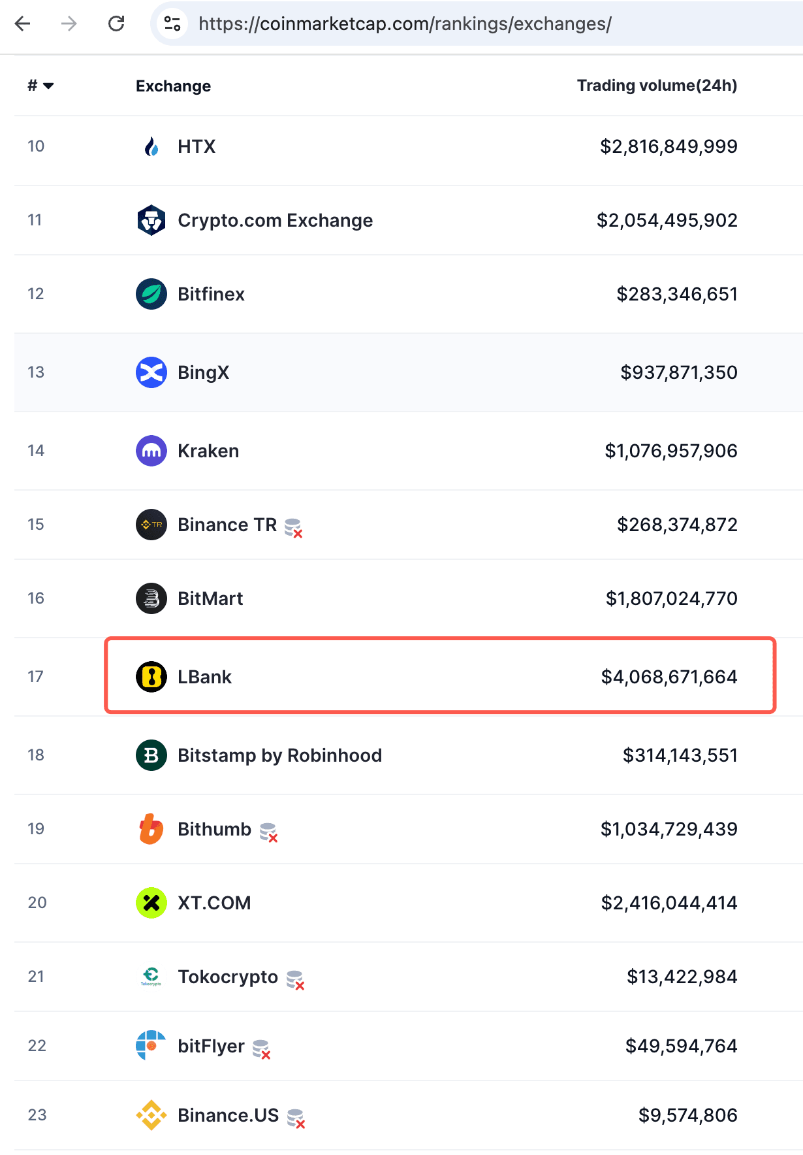Click the Bithumb orange logo icon

click(151, 829)
